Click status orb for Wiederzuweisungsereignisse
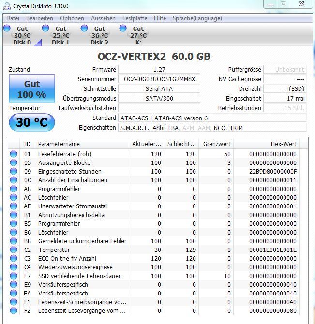315x324 pixels. (14, 267)
